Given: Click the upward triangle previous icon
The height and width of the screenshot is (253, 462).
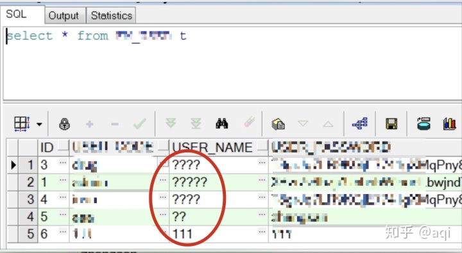Looking at the screenshot, I should pos(328,124).
